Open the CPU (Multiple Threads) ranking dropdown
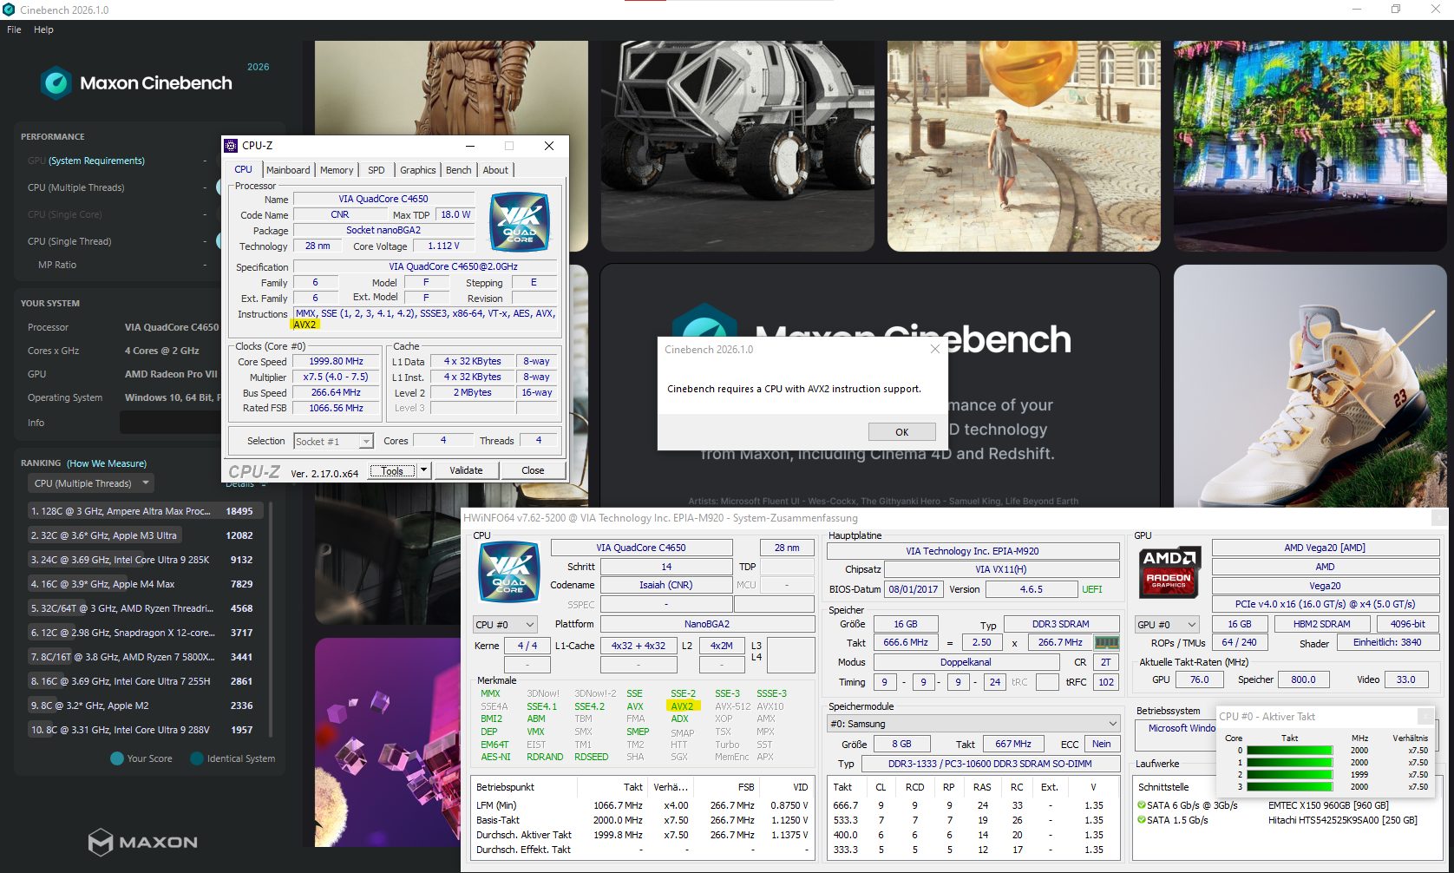Viewport: 1454px width, 873px height. point(91,483)
